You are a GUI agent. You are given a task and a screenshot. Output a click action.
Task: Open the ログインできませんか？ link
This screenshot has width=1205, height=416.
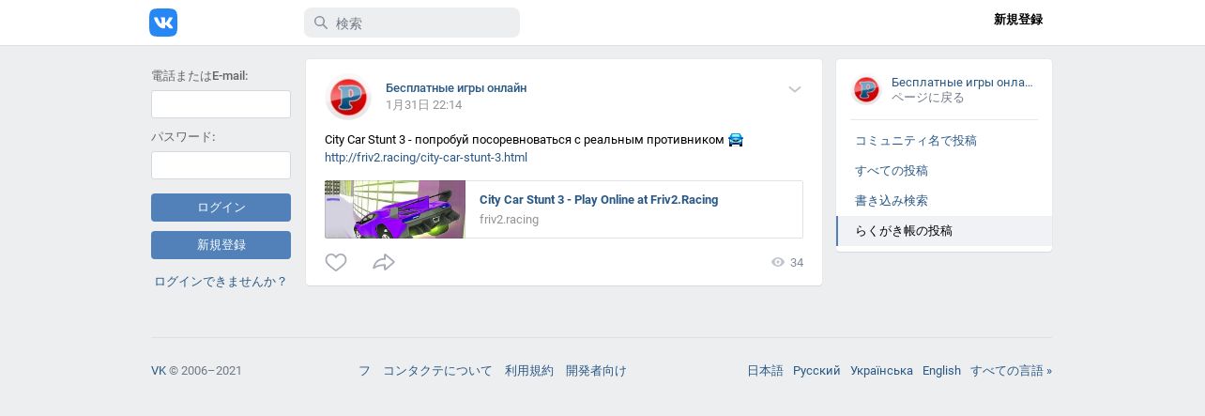[221, 281]
